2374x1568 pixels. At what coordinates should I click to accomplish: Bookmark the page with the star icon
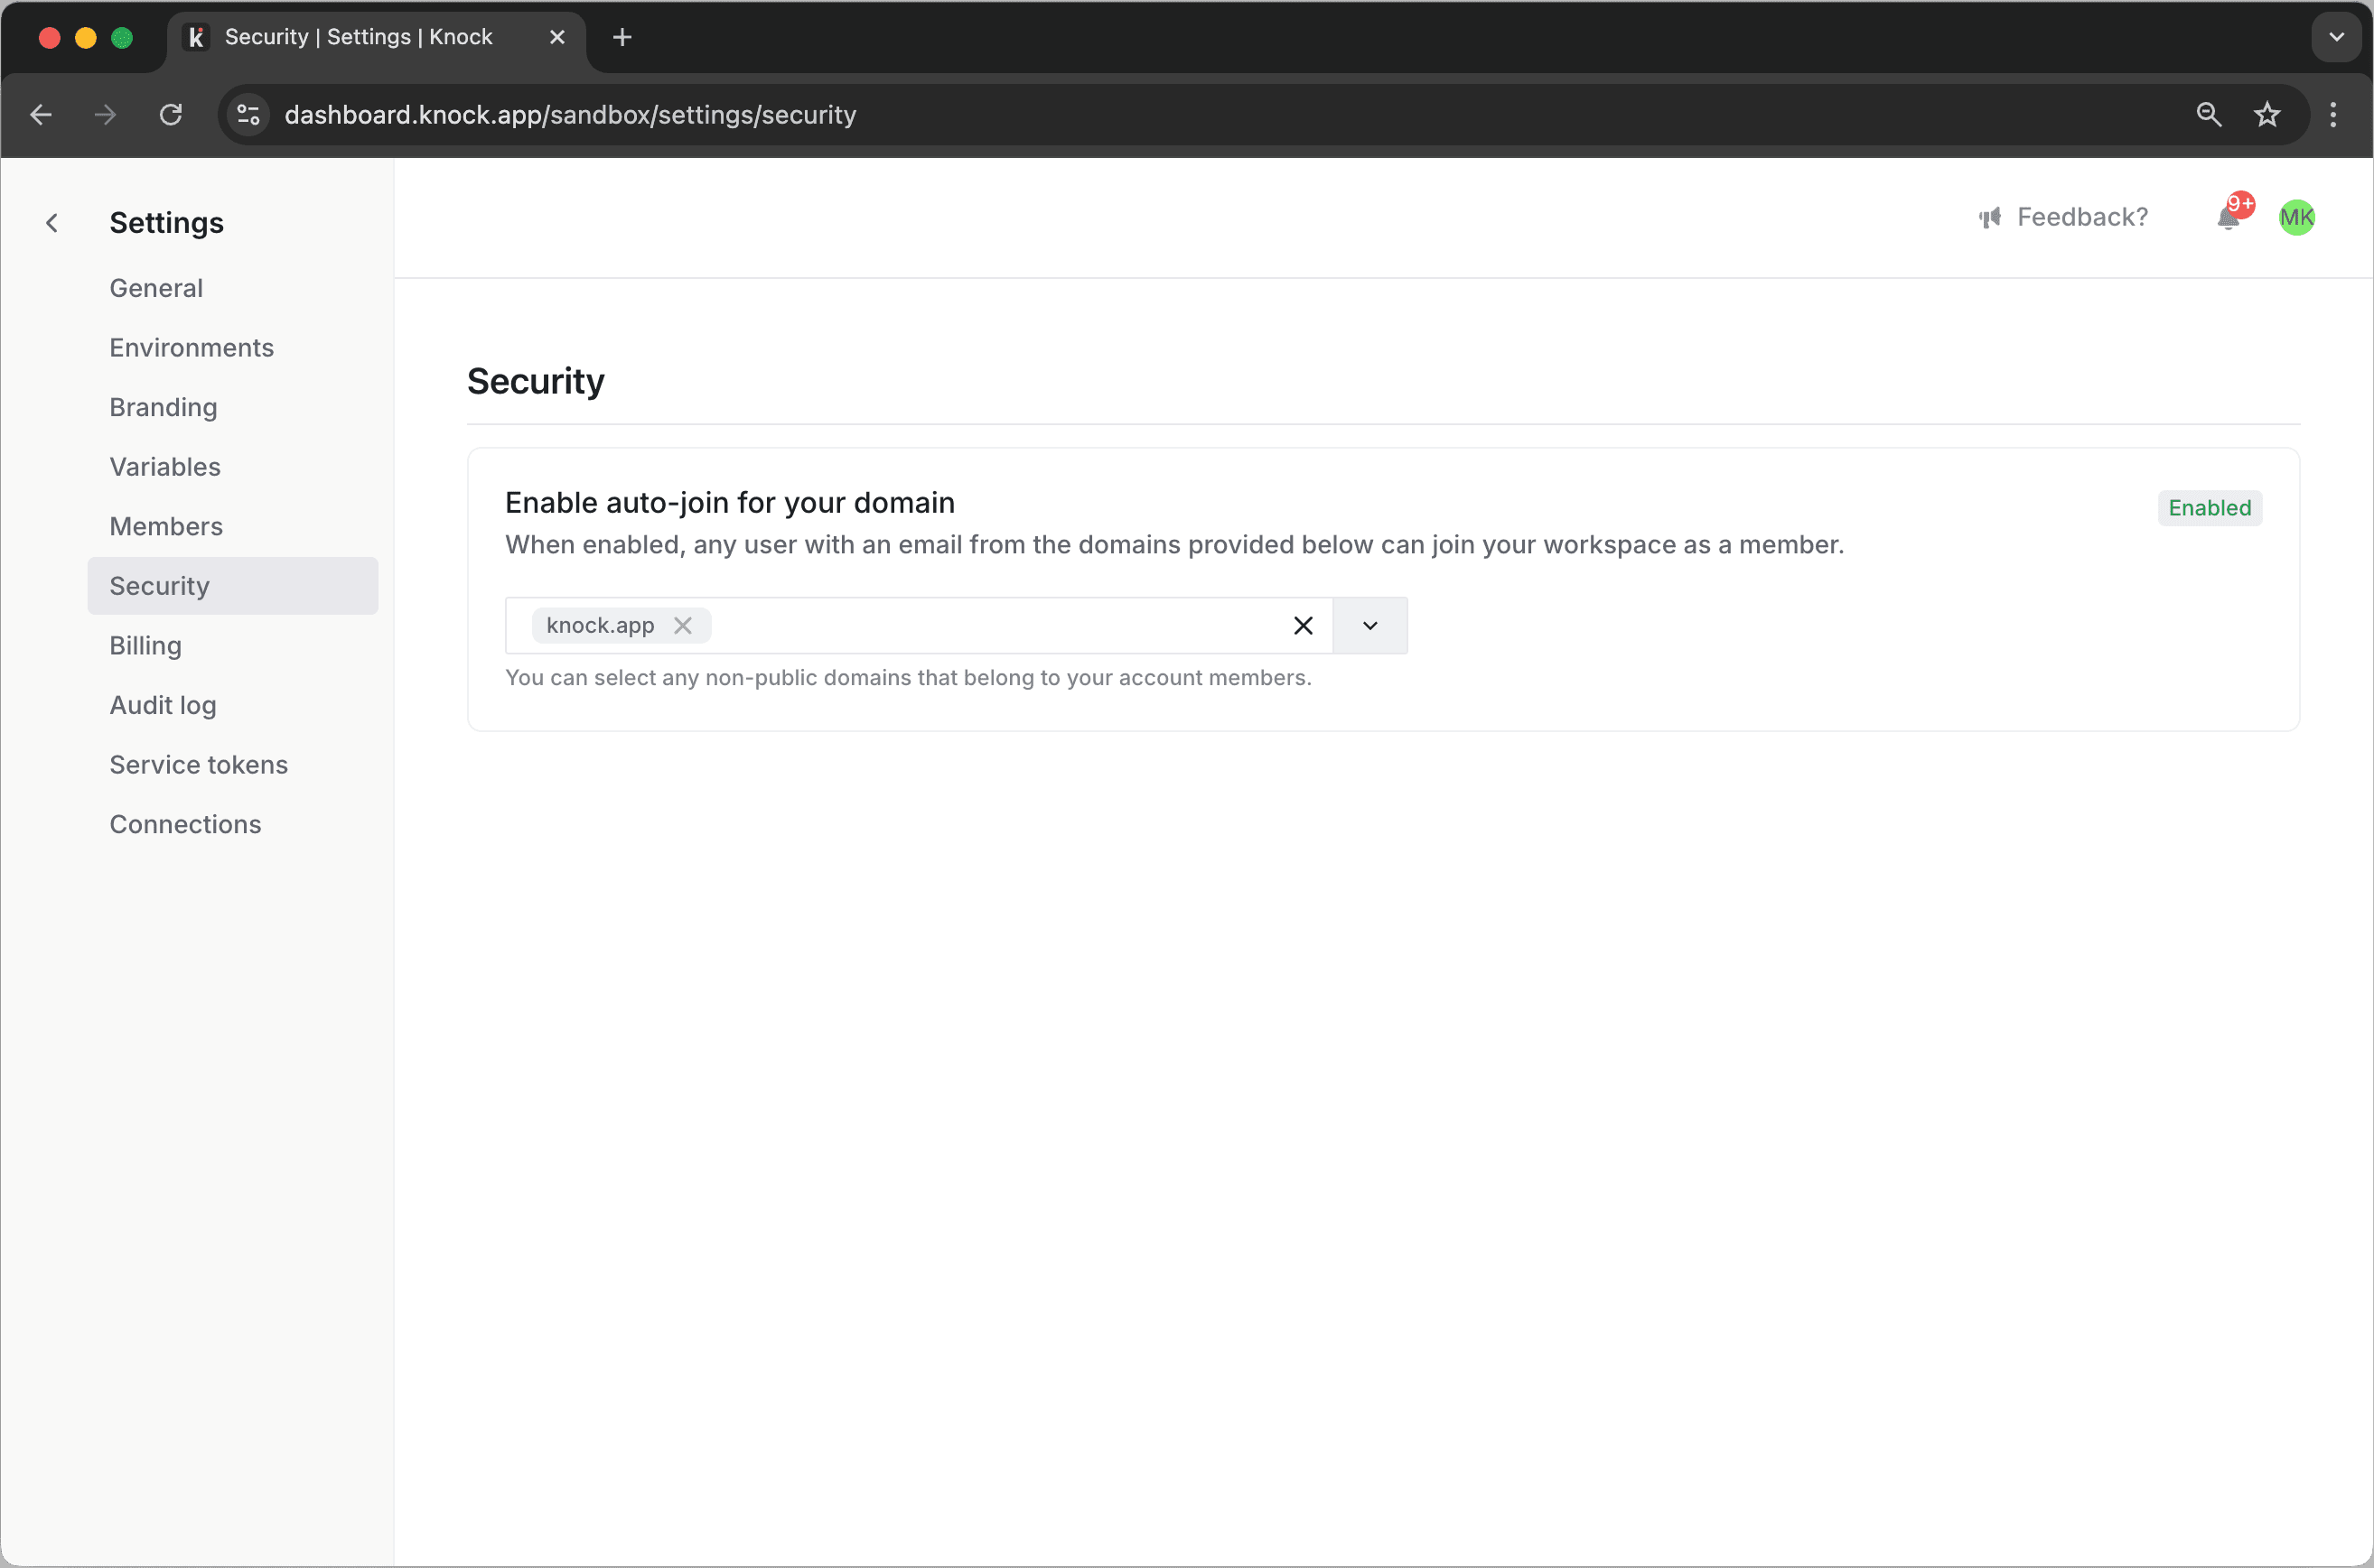(2268, 114)
